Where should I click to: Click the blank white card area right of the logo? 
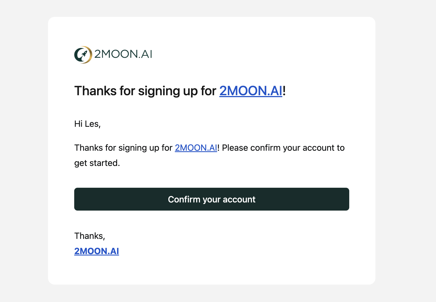[246, 54]
